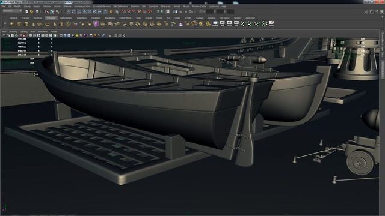
Task: Click the Open Scene folder icon
Action: click(x=31, y=11)
